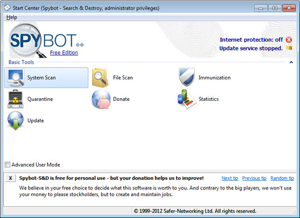Click 'Internet protection: off' status text
Screen dimensions: 300x218
(251, 40)
